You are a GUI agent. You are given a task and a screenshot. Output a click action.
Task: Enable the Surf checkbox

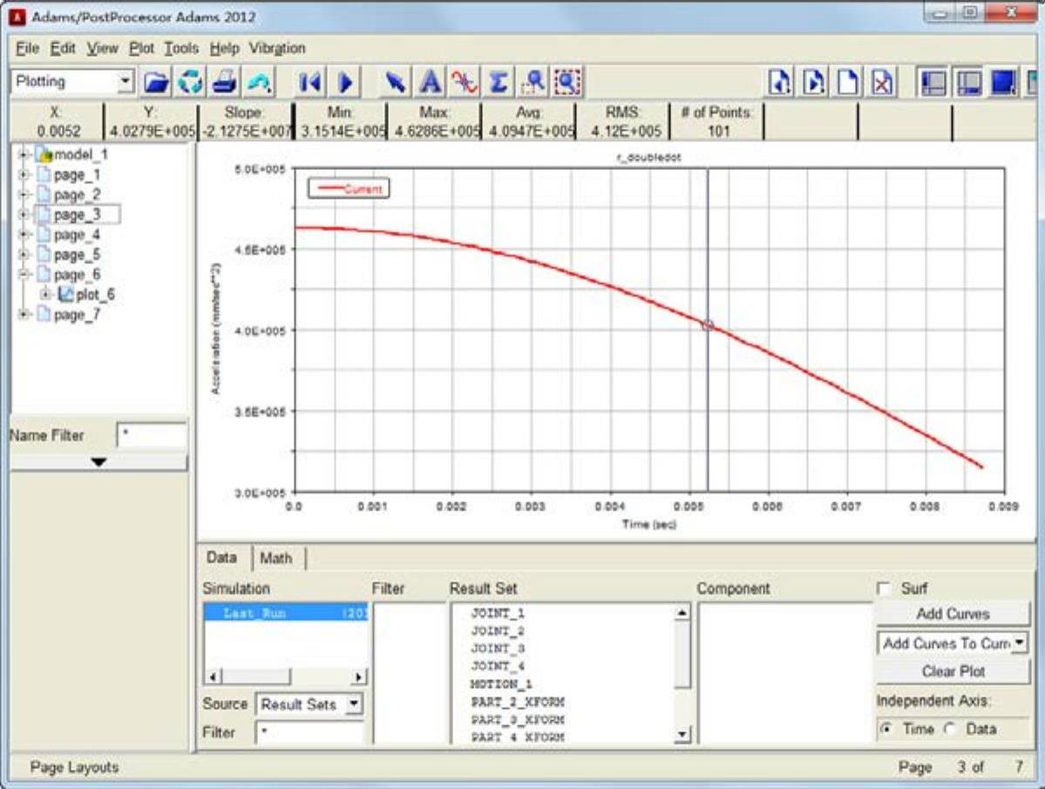click(885, 588)
